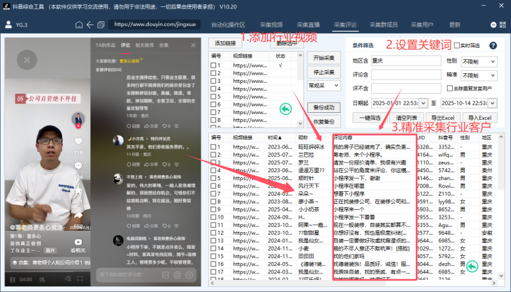Enable 实时筛选 checkbox
This screenshot has width=511, height=292.
(x=457, y=45)
